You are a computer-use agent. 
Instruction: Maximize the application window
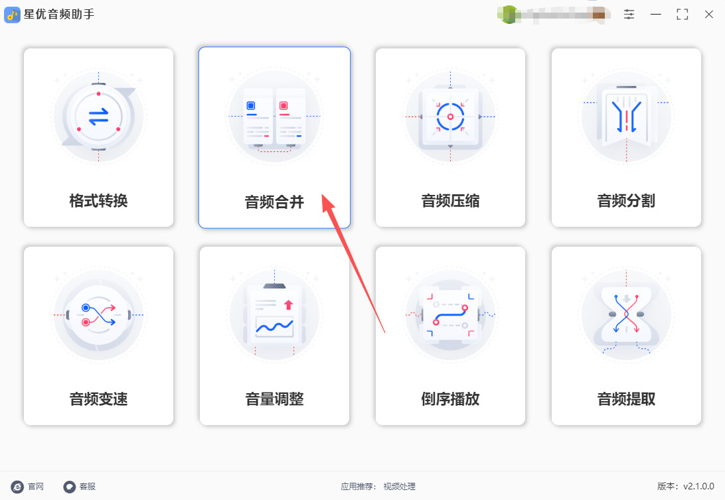(x=682, y=15)
